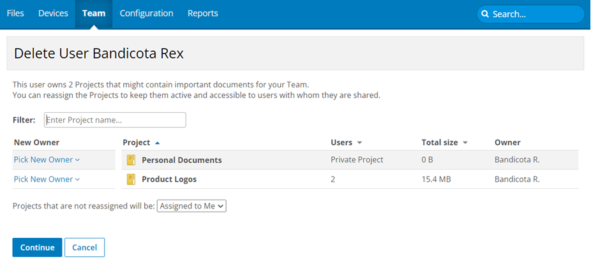Open the Personal Documents project name
The image size is (591, 278).
point(181,160)
